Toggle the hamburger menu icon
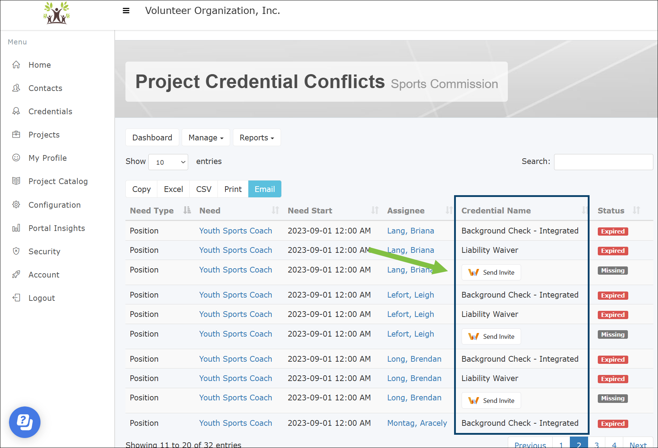This screenshot has width=658, height=448. point(126,11)
